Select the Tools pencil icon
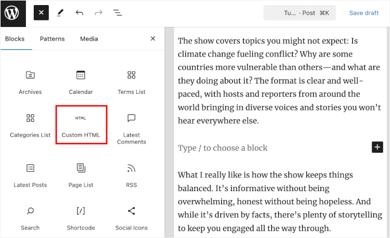This screenshot has height=238, width=390. click(60, 13)
